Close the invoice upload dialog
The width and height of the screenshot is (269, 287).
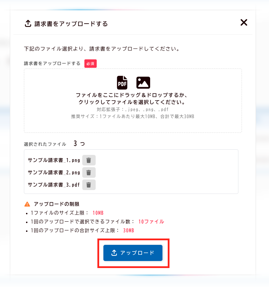click(x=244, y=22)
